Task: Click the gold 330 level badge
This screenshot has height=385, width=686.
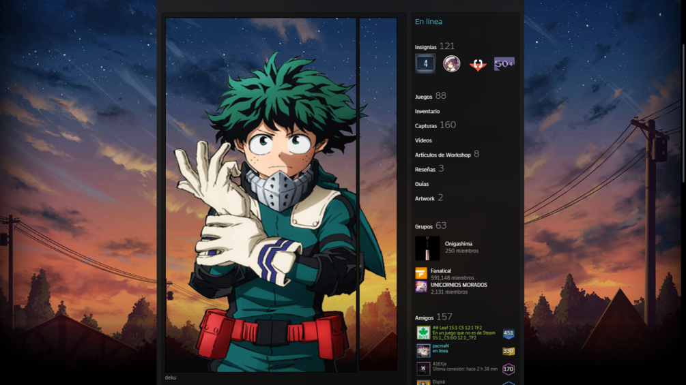Action: click(x=508, y=351)
